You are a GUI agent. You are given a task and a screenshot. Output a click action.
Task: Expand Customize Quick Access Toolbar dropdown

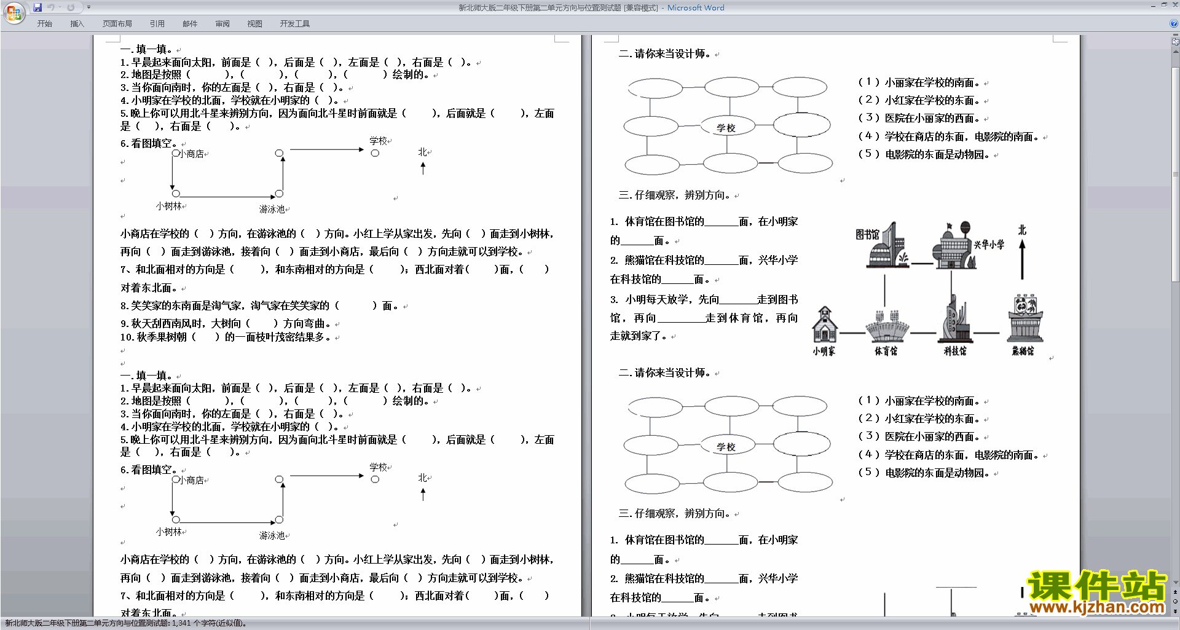click(88, 7)
